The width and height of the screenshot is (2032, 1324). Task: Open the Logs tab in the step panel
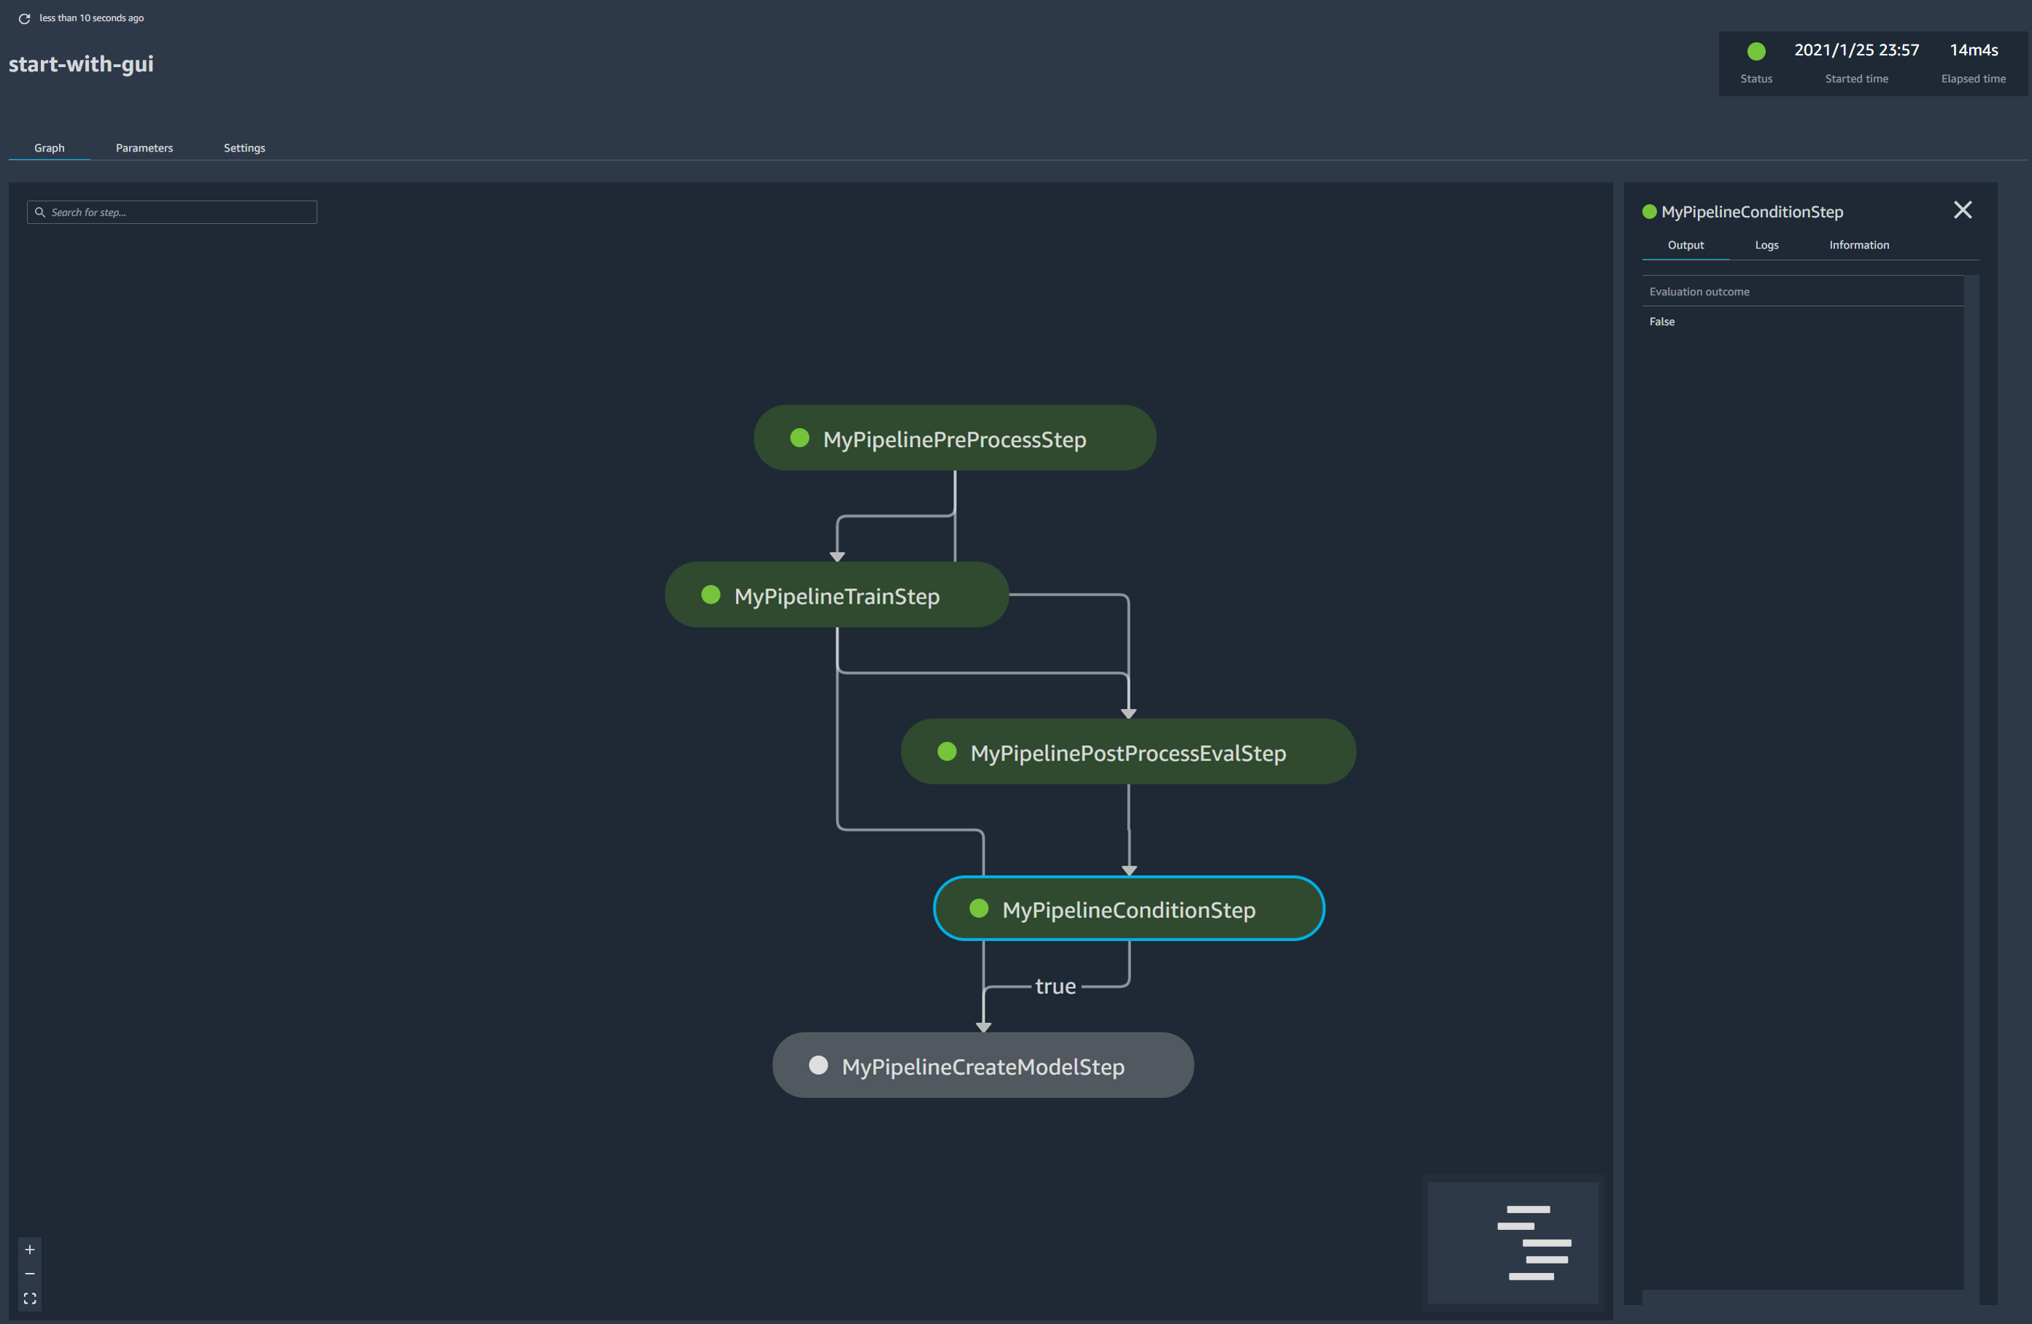tap(1767, 245)
